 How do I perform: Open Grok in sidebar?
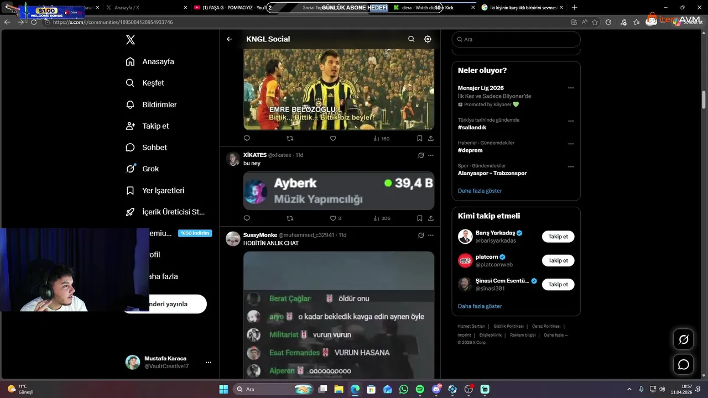coord(142,169)
